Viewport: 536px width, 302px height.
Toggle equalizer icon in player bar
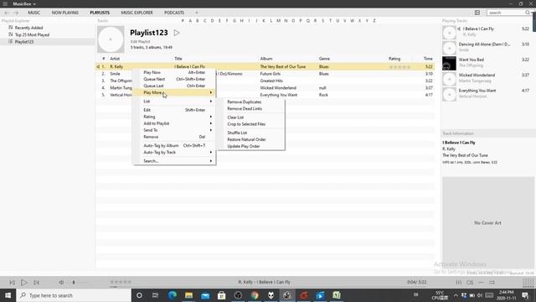click(x=459, y=283)
